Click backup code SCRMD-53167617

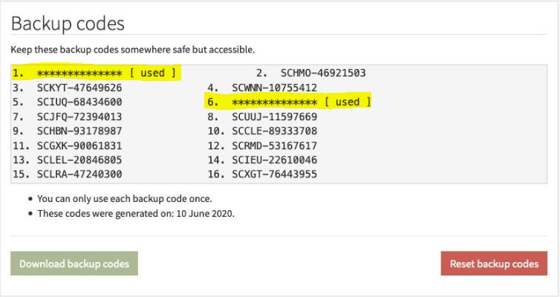[x=275, y=146]
